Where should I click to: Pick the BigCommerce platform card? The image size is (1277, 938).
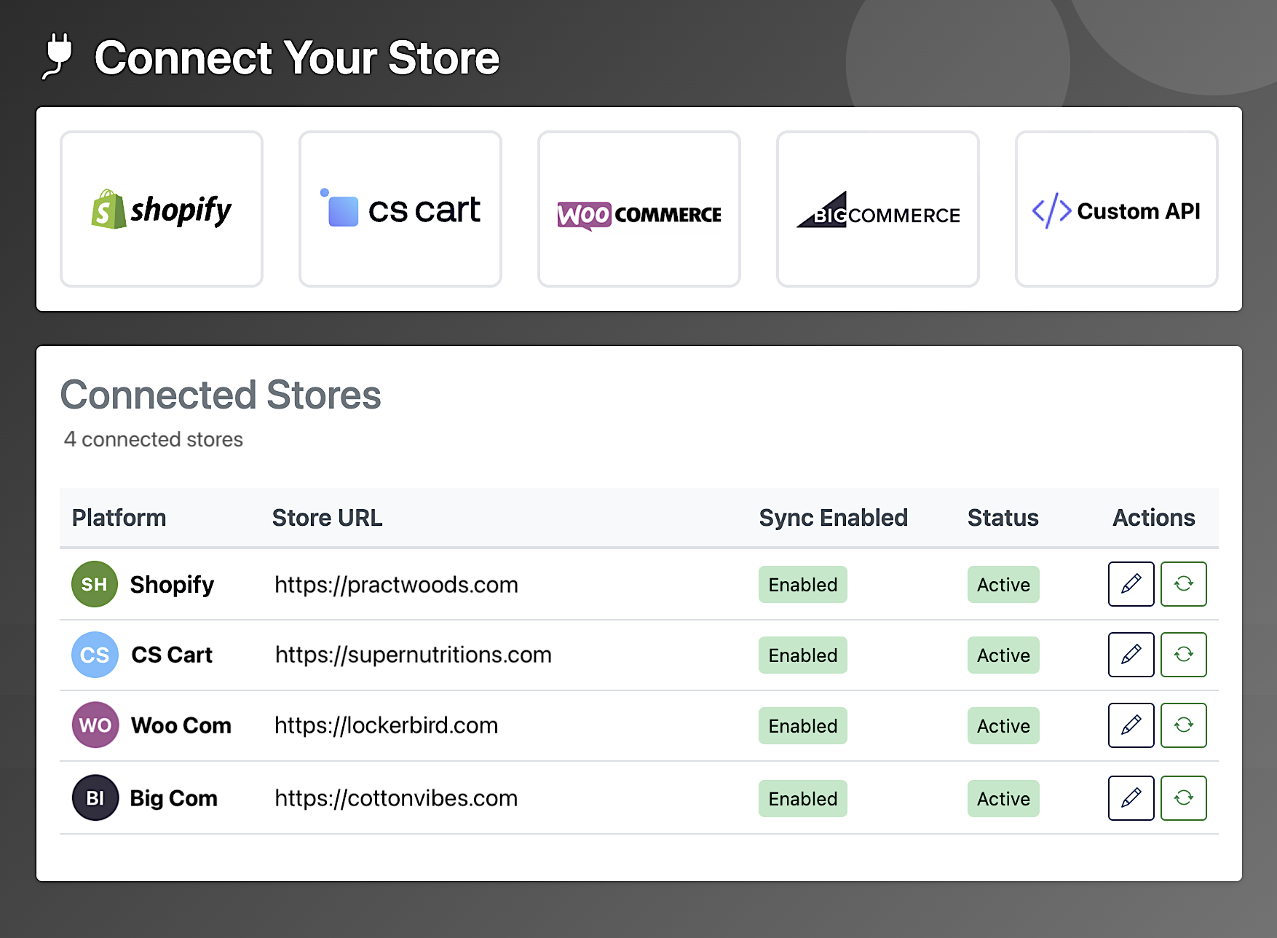pos(877,209)
